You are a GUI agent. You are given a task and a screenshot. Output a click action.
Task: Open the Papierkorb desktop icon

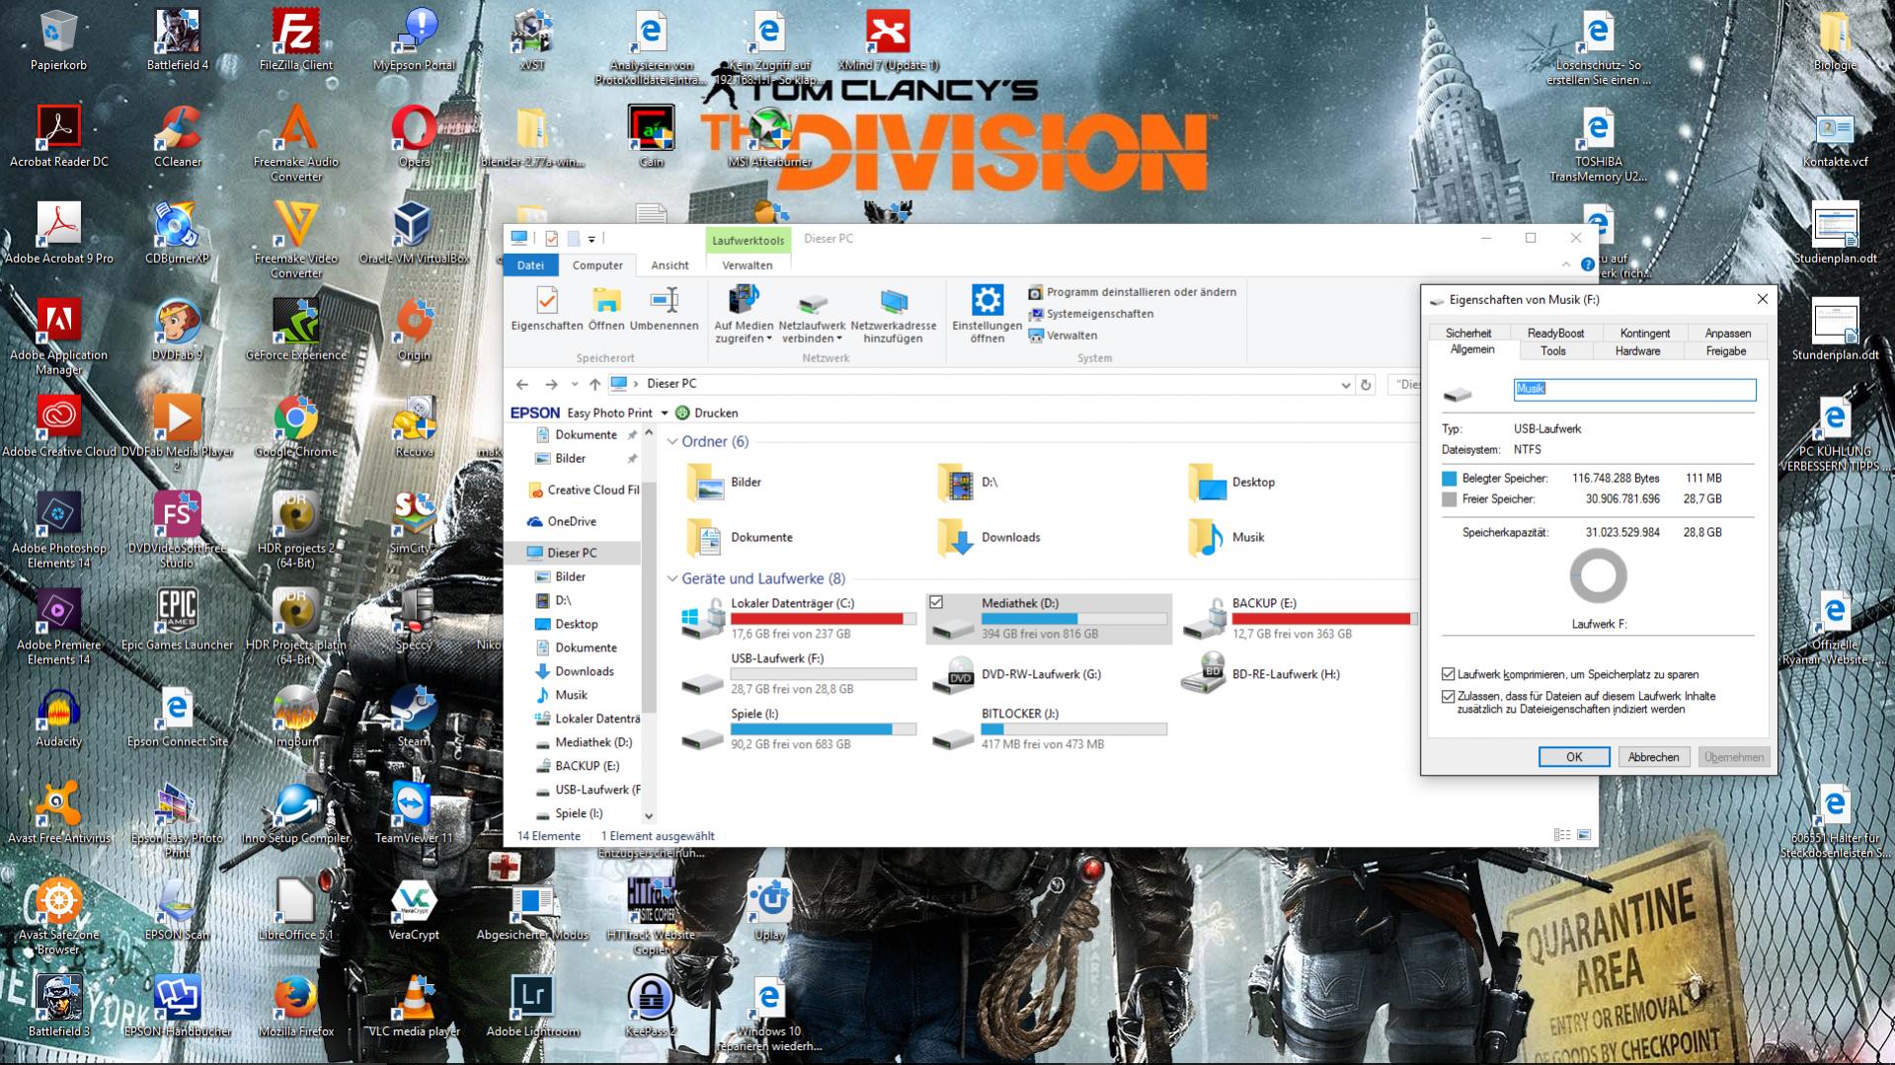[59, 40]
